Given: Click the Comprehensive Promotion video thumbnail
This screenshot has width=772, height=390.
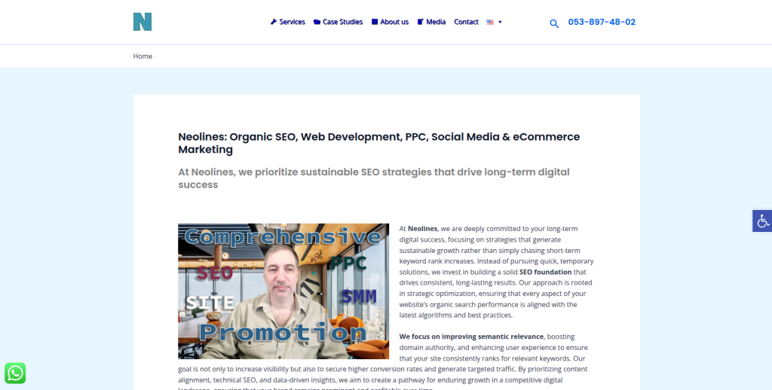Looking at the screenshot, I should (283, 291).
